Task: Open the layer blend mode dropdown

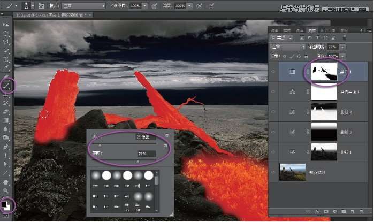Action: point(287,47)
